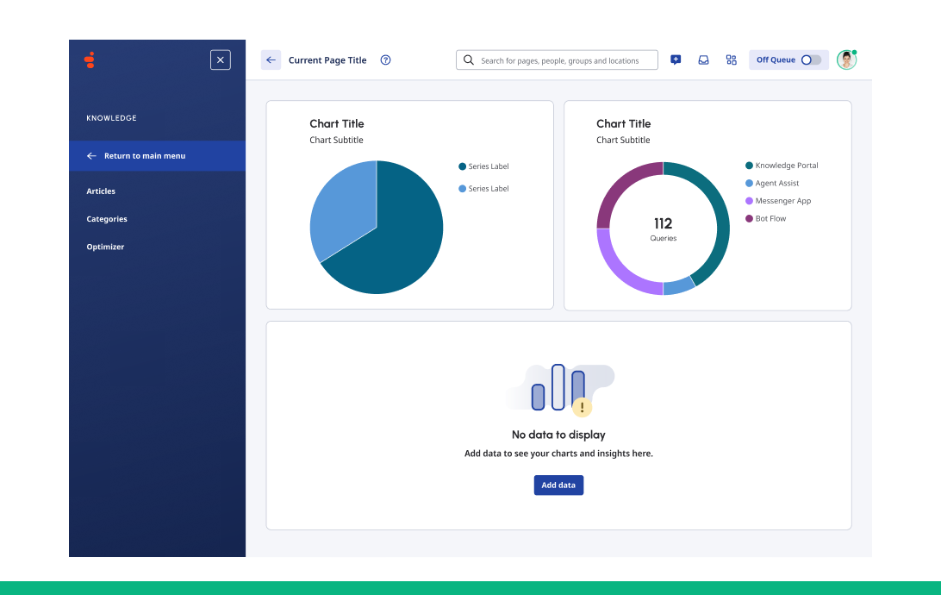Select Categories in the sidebar
This screenshot has width=941, height=595.
coord(107,219)
